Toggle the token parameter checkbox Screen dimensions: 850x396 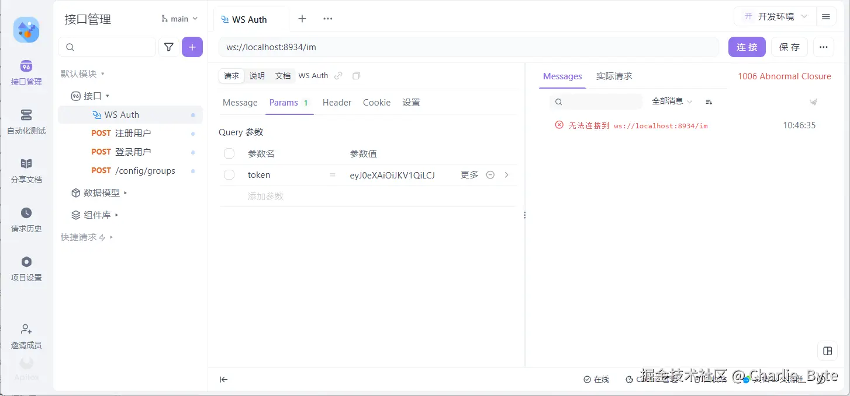click(x=229, y=175)
